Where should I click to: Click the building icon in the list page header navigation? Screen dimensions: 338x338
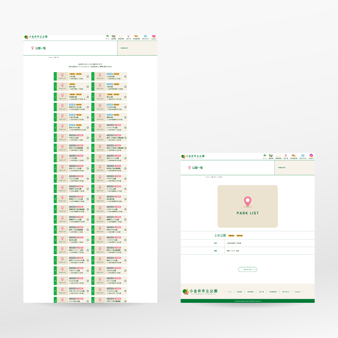click(x=114, y=36)
